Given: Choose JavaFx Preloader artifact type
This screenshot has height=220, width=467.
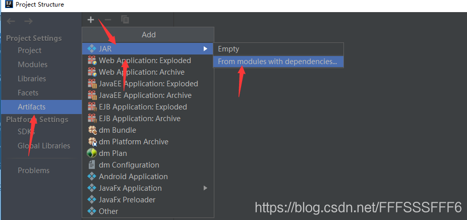Looking at the screenshot, I should pos(148,200).
